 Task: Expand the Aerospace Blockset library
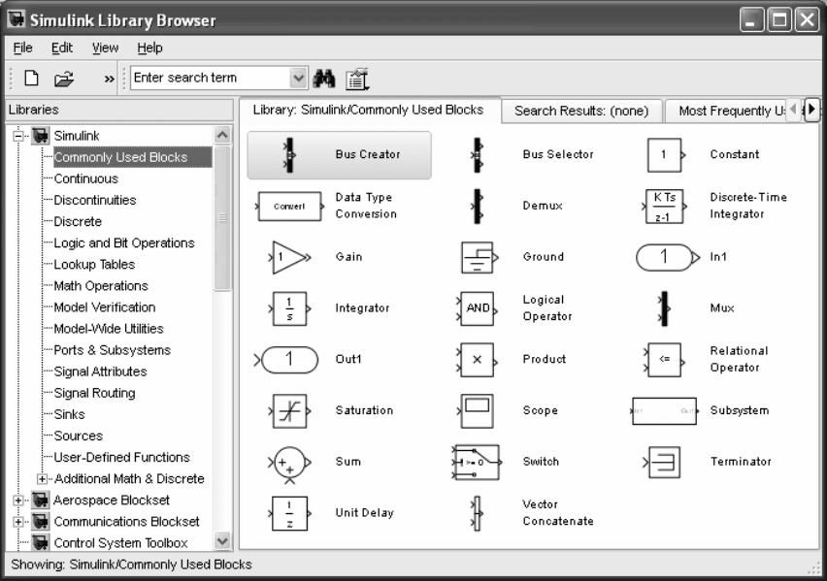pos(18,500)
